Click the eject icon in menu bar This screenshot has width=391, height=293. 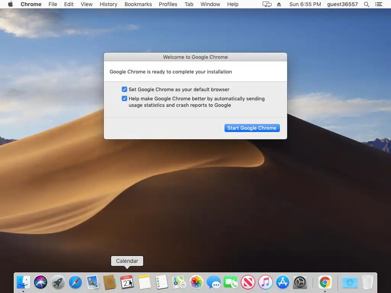tap(279, 4)
